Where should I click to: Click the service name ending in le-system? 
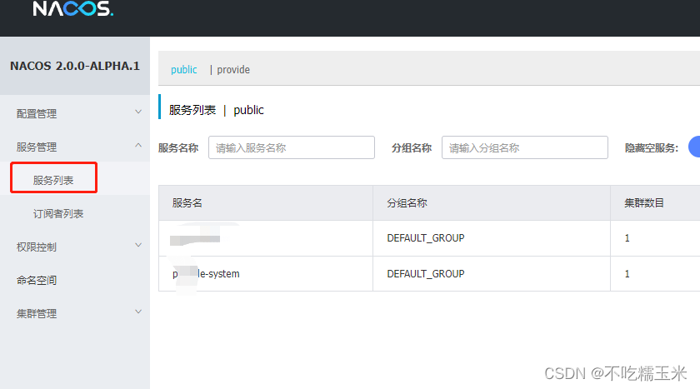[207, 273]
